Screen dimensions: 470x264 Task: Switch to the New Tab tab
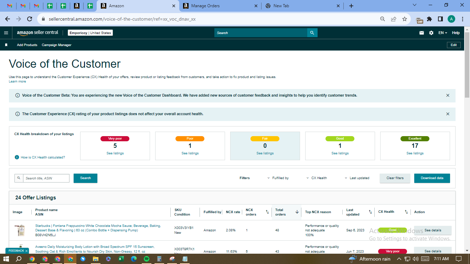[x=303, y=6]
